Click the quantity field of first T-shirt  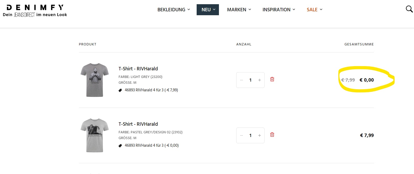[x=250, y=80]
